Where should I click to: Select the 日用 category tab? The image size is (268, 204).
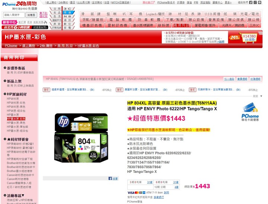click(x=56, y=9)
